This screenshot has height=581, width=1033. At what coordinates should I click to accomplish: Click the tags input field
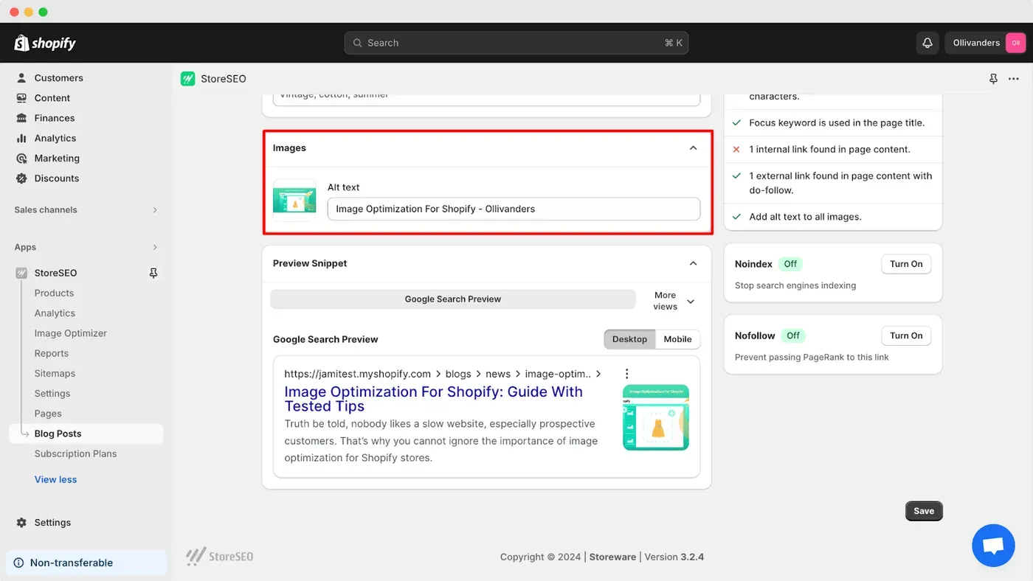pos(486,98)
